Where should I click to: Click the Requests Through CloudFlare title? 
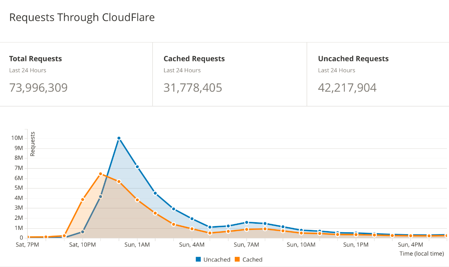[82, 17]
